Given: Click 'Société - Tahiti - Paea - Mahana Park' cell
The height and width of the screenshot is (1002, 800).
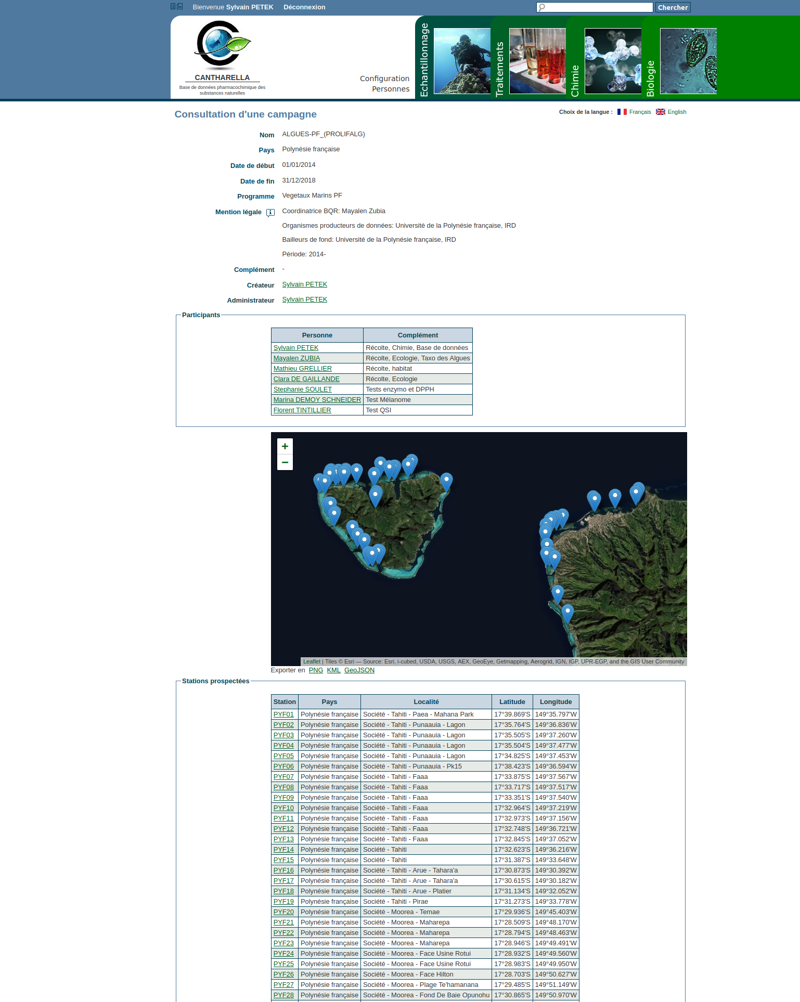Looking at the screenshot, I should (426, 714).
